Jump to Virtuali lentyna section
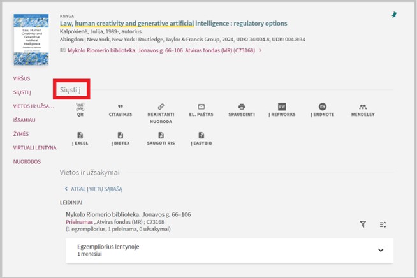This screenshot has width=417, height=278. coord(35,147)
